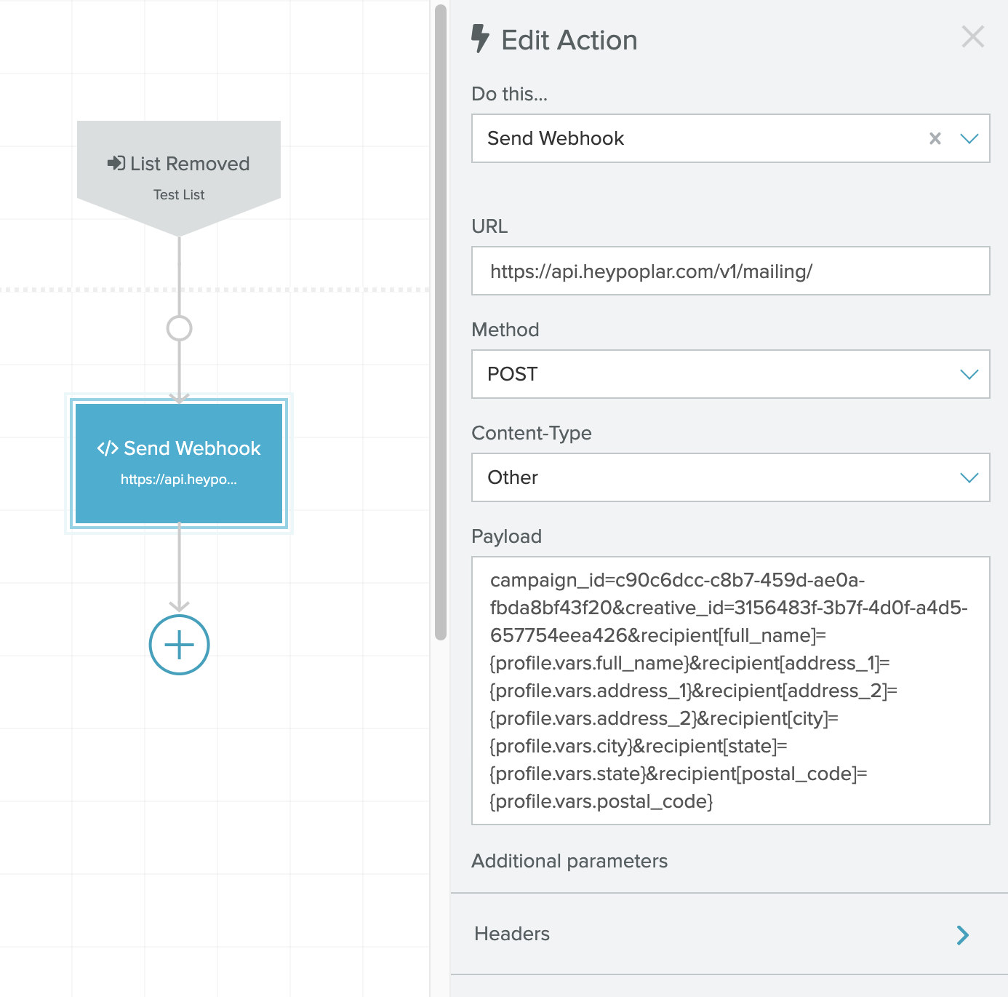Click the URL input field

(x=730, y=271)
